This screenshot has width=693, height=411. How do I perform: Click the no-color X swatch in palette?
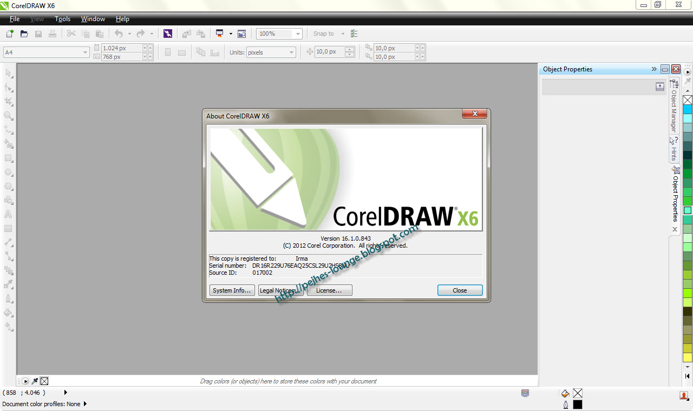(x=688, y=100)
